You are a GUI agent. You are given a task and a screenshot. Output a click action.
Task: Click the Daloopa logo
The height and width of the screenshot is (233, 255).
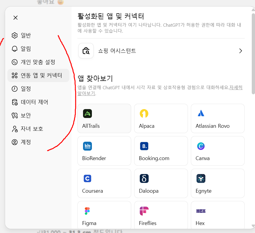coord(144,178)
